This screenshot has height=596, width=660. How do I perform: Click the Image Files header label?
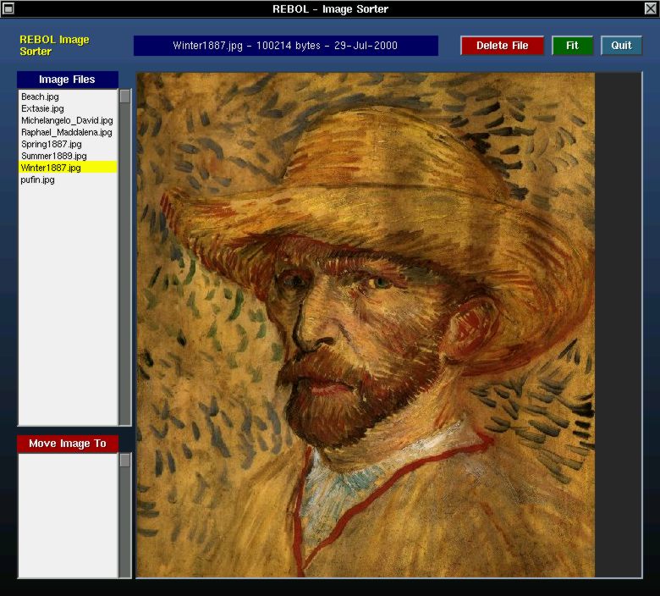[x=67, y=80]
